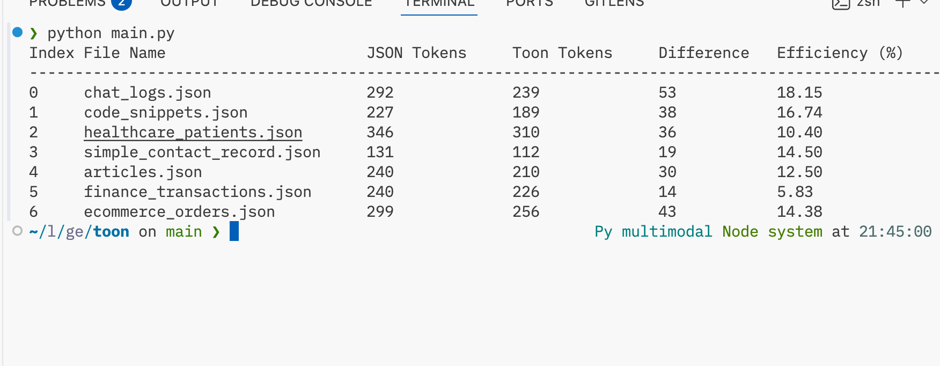Switch to the Ports tab
The image size is (940, 366).
click(530, 3)
